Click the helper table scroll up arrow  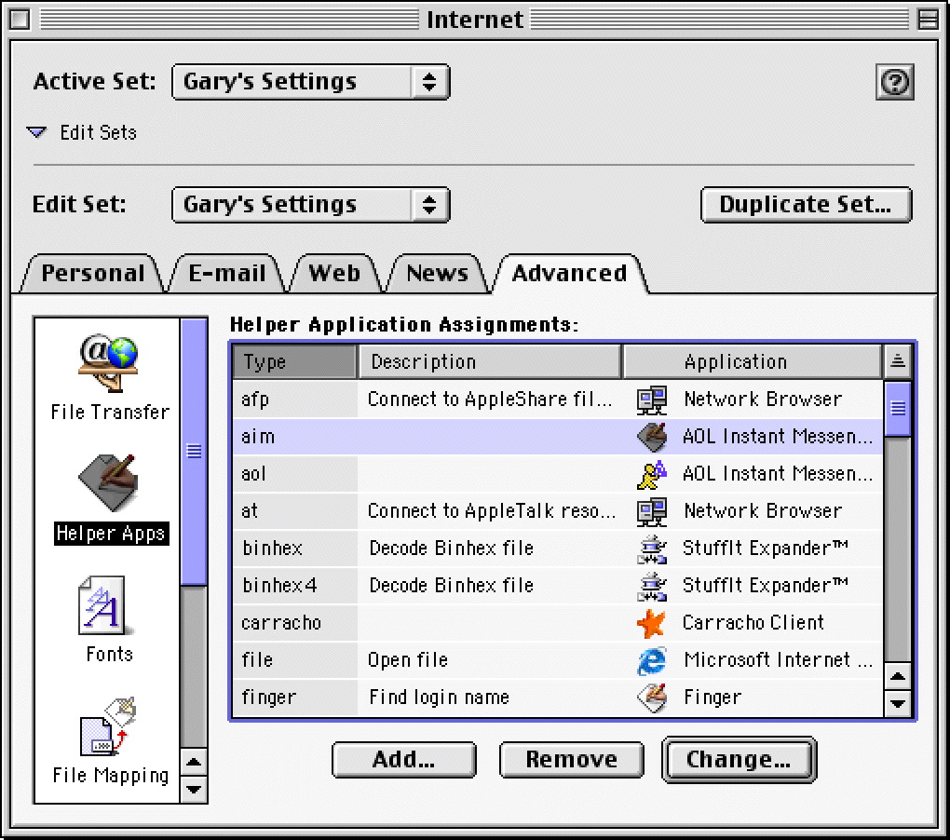pyautogui.click(x=897, y=676)
